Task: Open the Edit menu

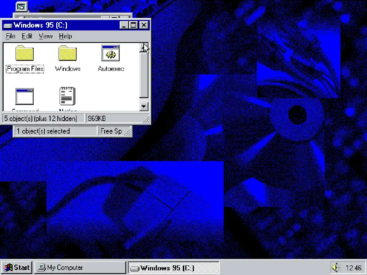Action: click(x=27, y=36)
